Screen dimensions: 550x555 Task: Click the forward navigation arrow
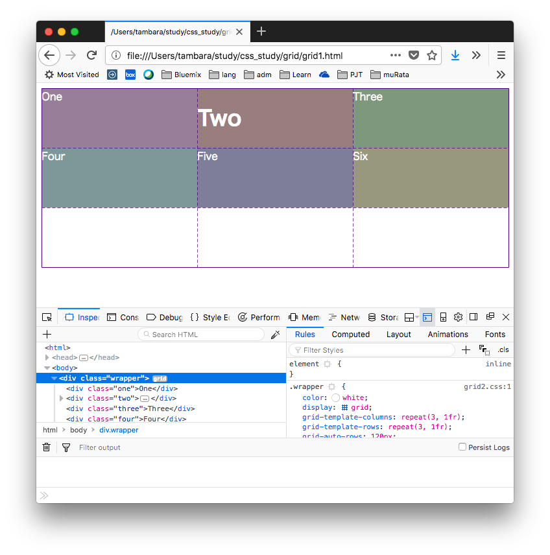click(x=71, y=55)
